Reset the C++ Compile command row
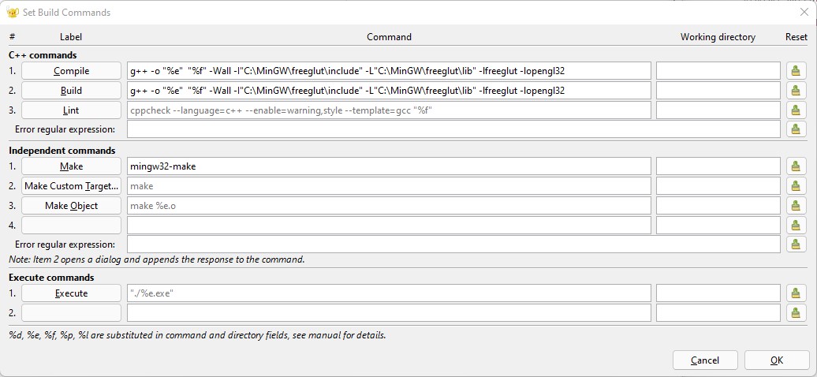This screenshot has width=817, height=377. pyautogui.click(x=795, y=71)
